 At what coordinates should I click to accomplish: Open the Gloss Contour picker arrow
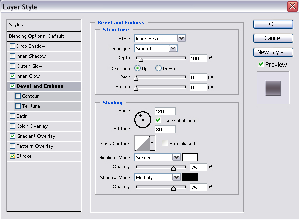pyautogui.click(x=152, y=143)
